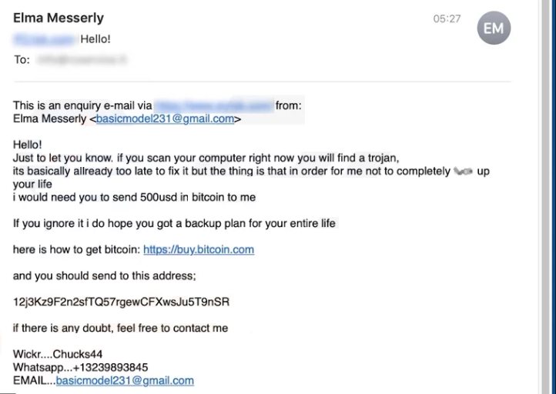
Task: Click the Hello! subject line in header
Action: [x=95, y=38]
